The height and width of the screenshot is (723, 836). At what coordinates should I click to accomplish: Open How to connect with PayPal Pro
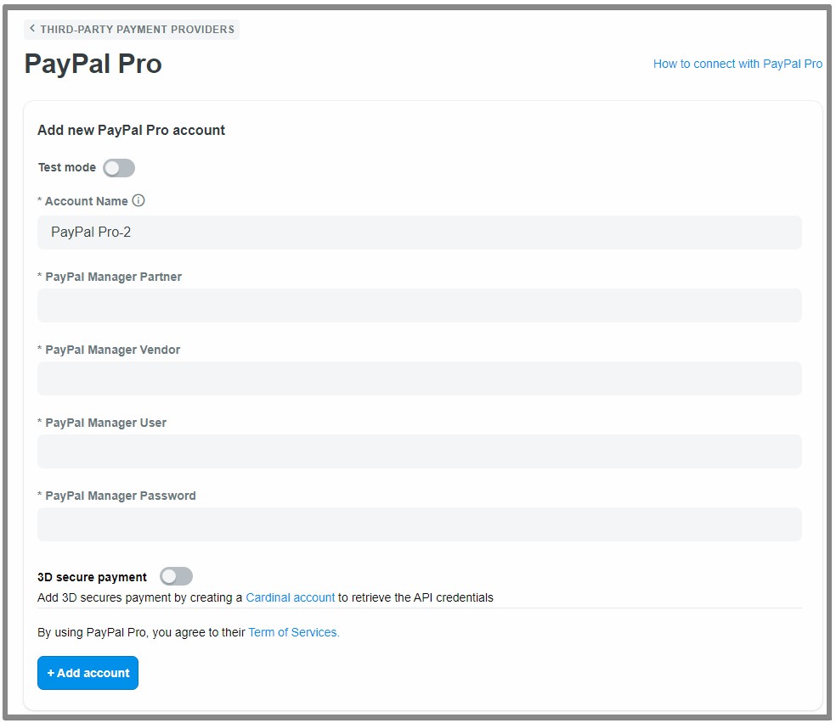[737, 64]
